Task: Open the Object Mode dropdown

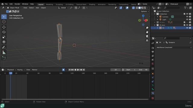Action: (x=14, y=8)
